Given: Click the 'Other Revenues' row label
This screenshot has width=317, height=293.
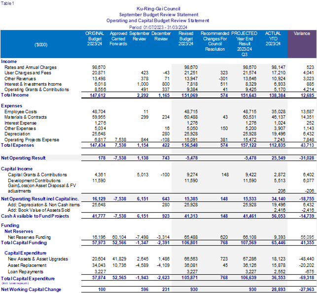Looking at the screenshot, I should (20, 79).
